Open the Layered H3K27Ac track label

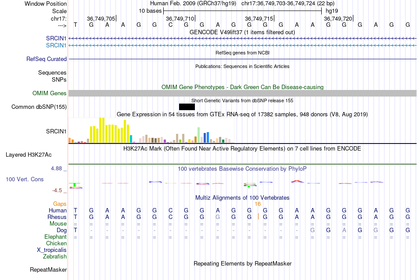[29, 155]
